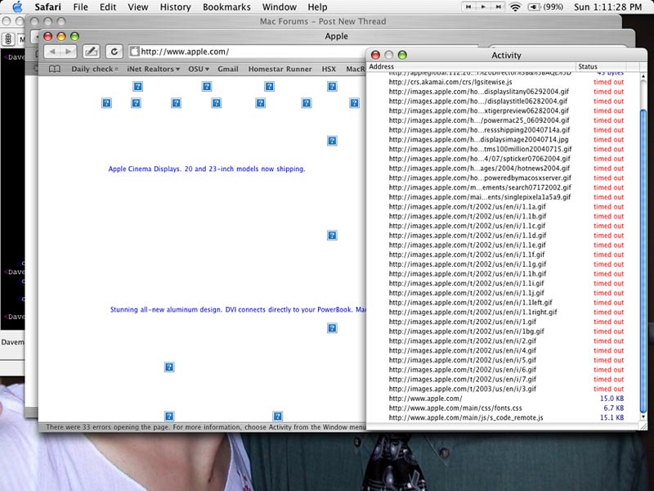Click the AutoFill pencil toolbar button
The image size is (654, 491).
[x=92, y=52]
